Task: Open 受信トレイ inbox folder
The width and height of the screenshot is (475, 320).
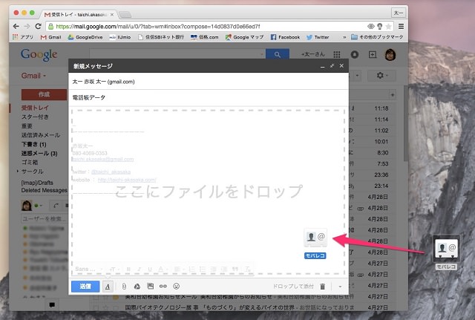Action: click(35, 108)
